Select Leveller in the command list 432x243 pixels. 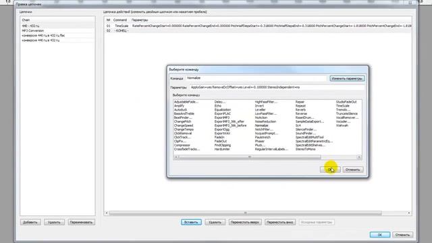coord(260,109)
